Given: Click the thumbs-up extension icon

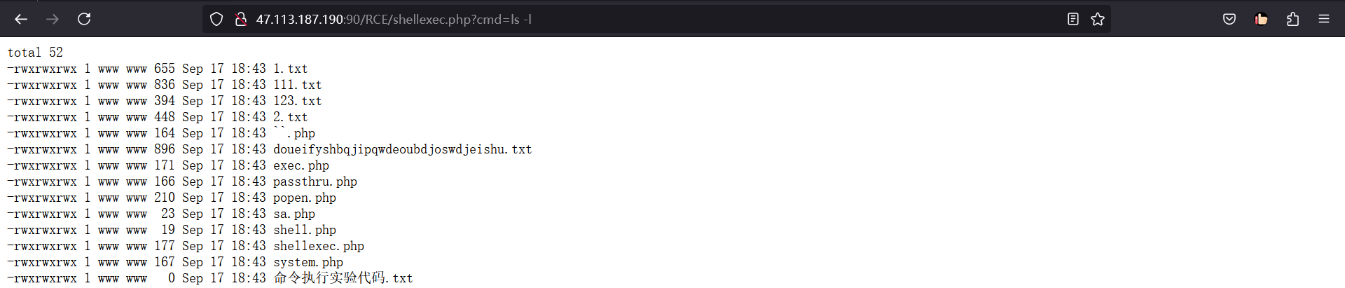Looking at the screenshot, I should coord(1261,19).
